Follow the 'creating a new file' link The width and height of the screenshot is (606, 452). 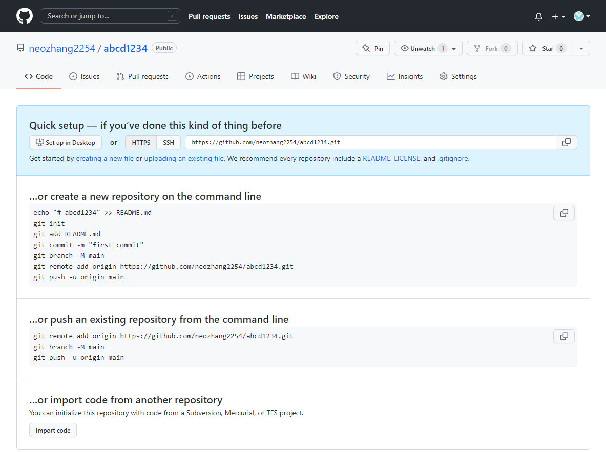105,159
